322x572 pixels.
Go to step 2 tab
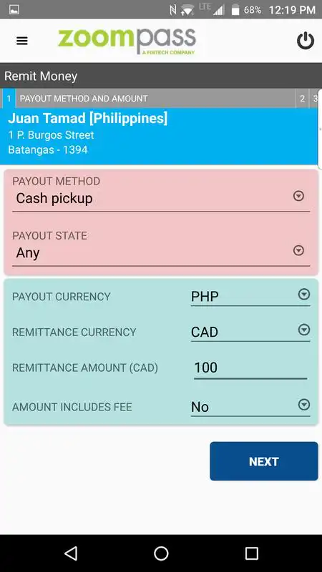tap(302, 99)
